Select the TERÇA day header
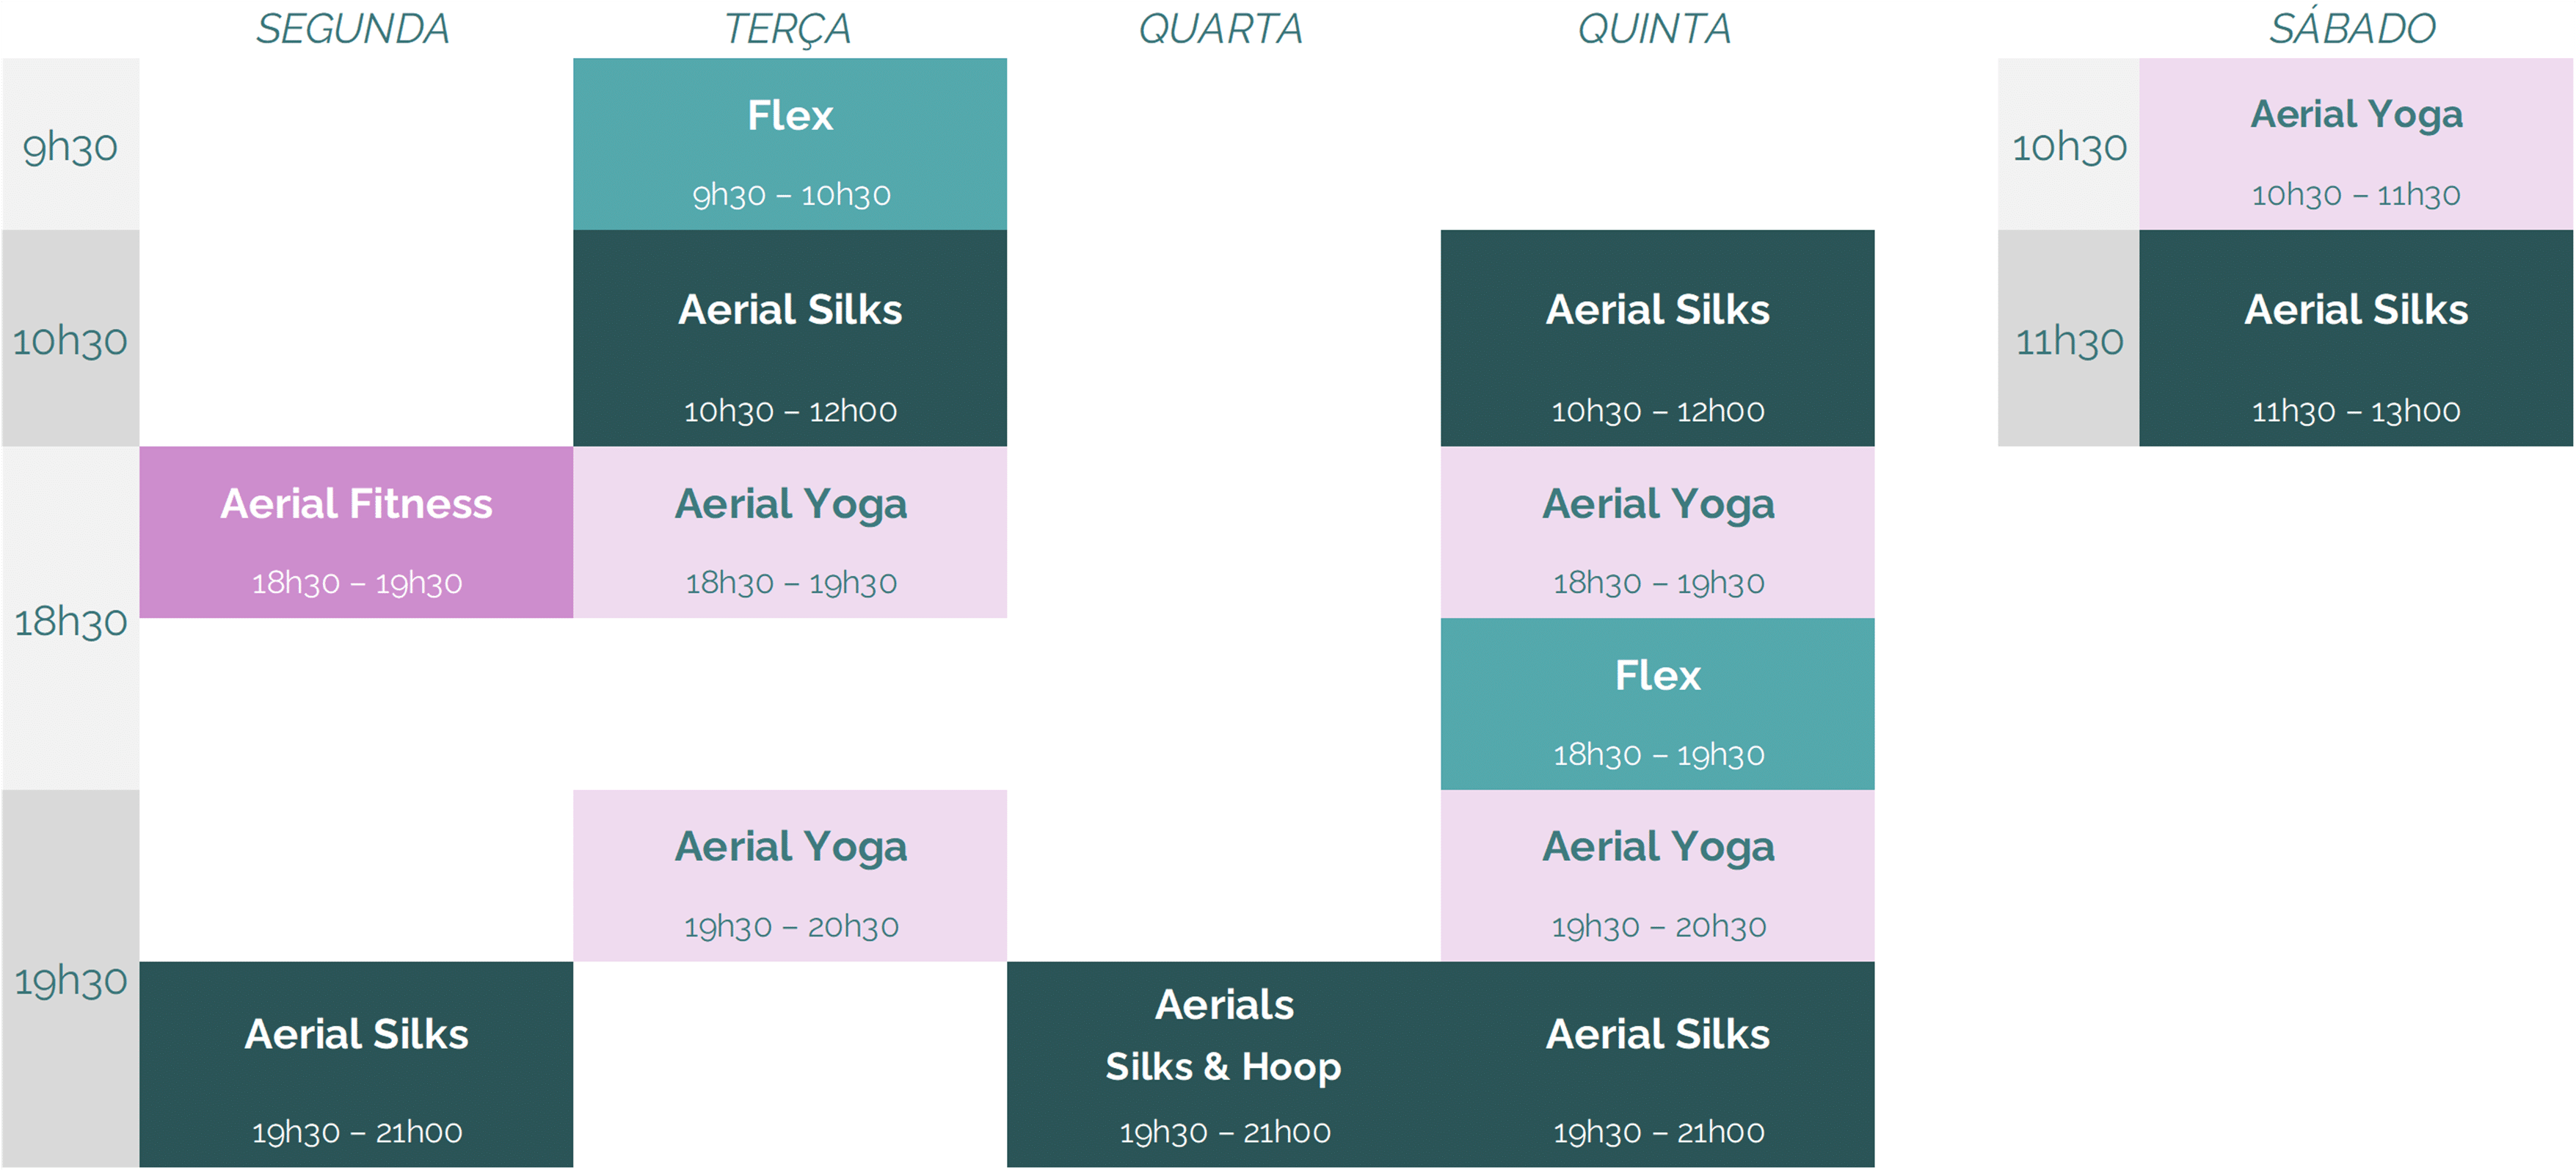 (788, 29)
